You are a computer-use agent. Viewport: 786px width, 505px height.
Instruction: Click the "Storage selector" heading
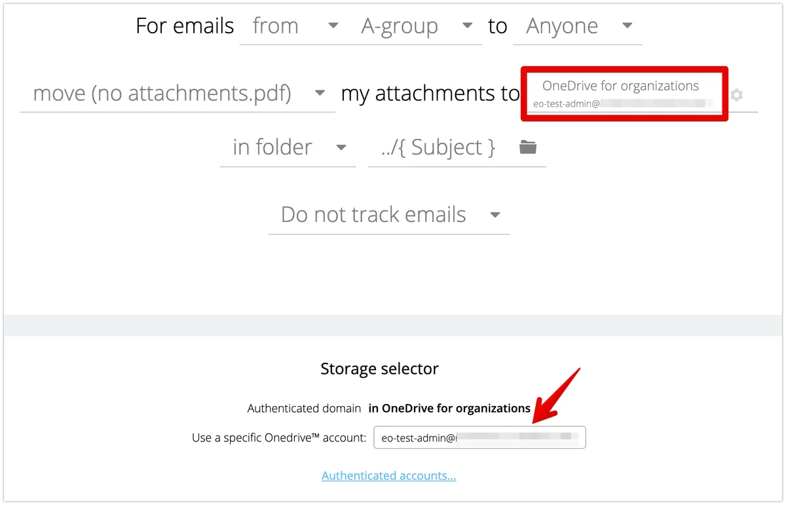pos(380,369)
